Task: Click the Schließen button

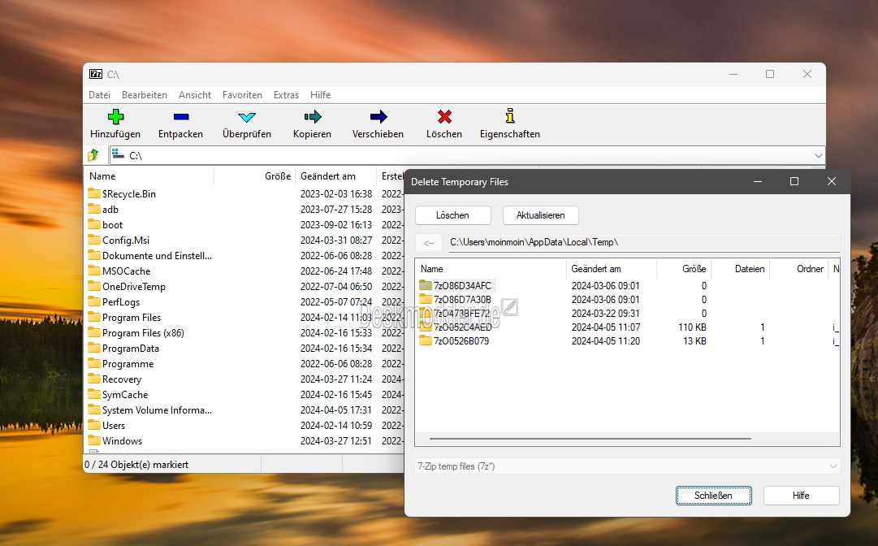Action: [x=713, y=495]
